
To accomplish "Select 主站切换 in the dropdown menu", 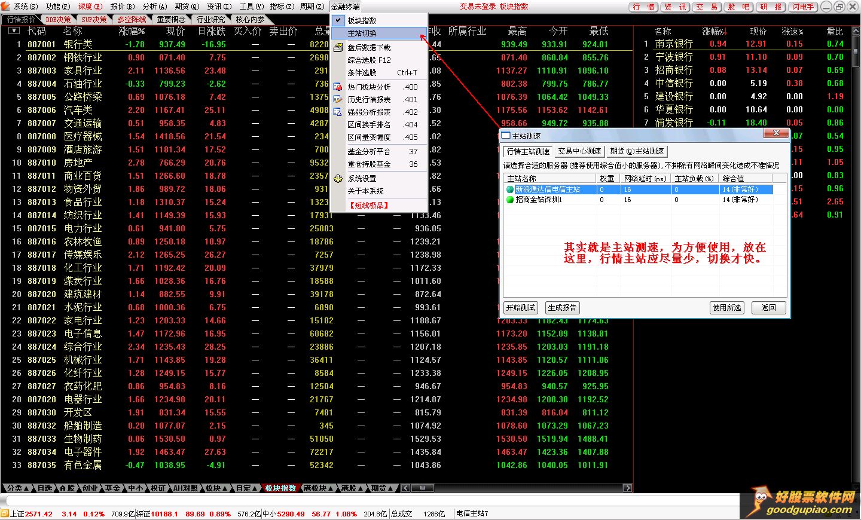I will coord(379,33).
